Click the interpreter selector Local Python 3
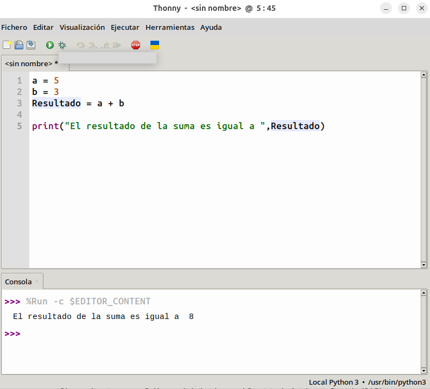 tap(368, 382)
